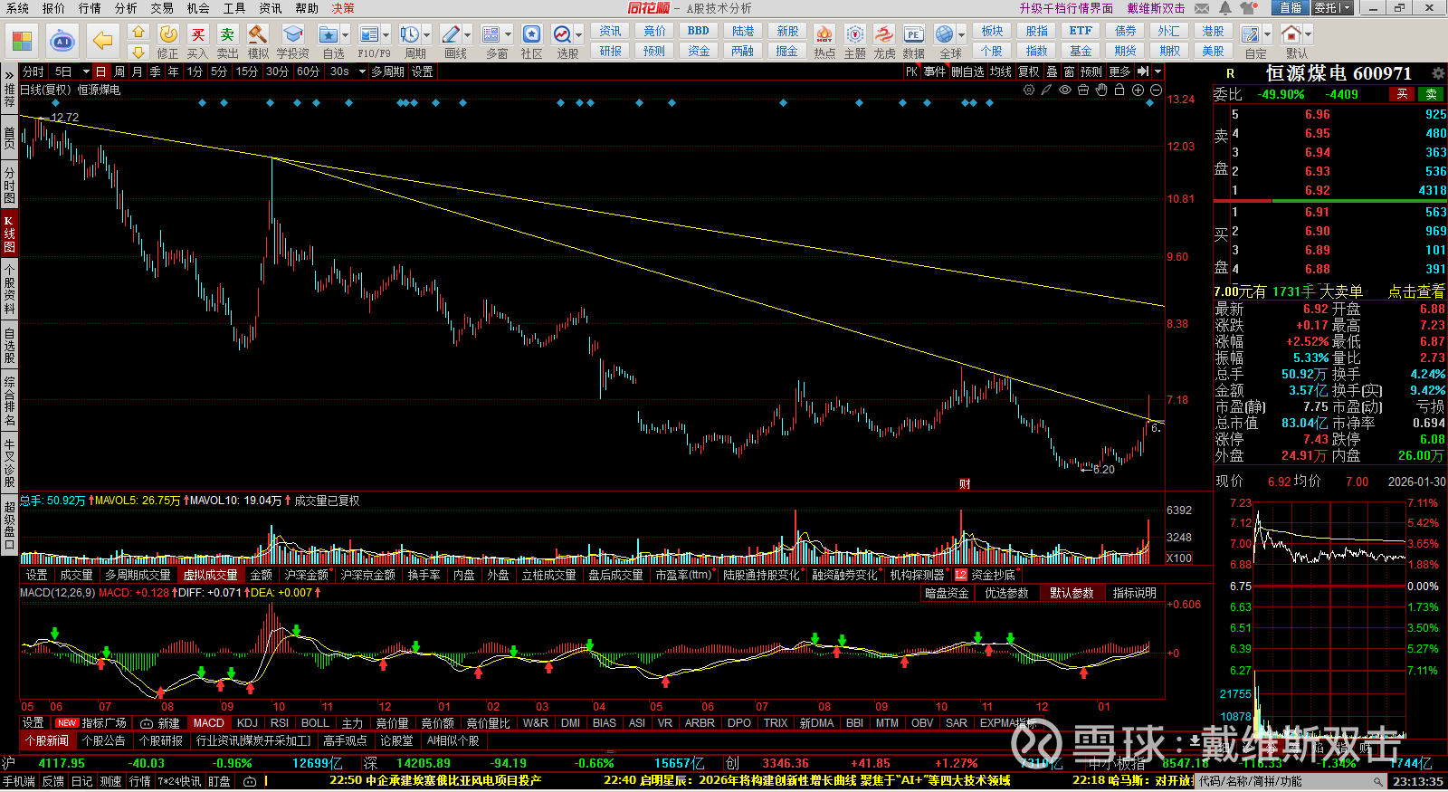Screen dimensions: 1448x792
Task: Open quote panel settings gear icon
Action: [1438, 73]
